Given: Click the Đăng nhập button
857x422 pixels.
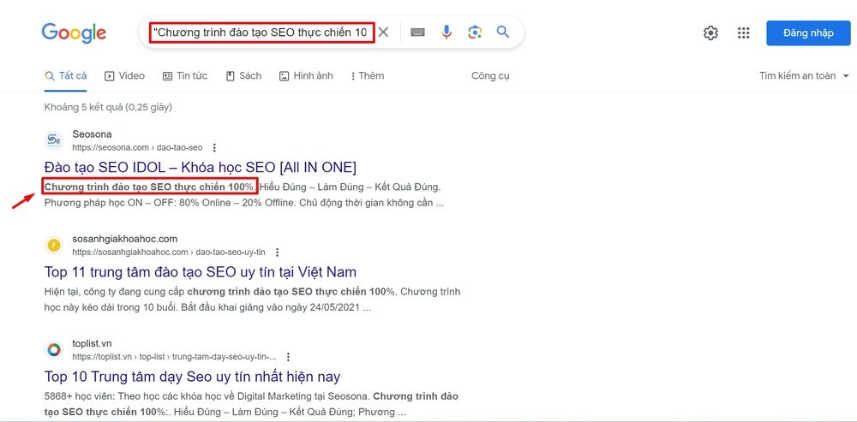Looking at the screenshot, I should coord(808,33).
